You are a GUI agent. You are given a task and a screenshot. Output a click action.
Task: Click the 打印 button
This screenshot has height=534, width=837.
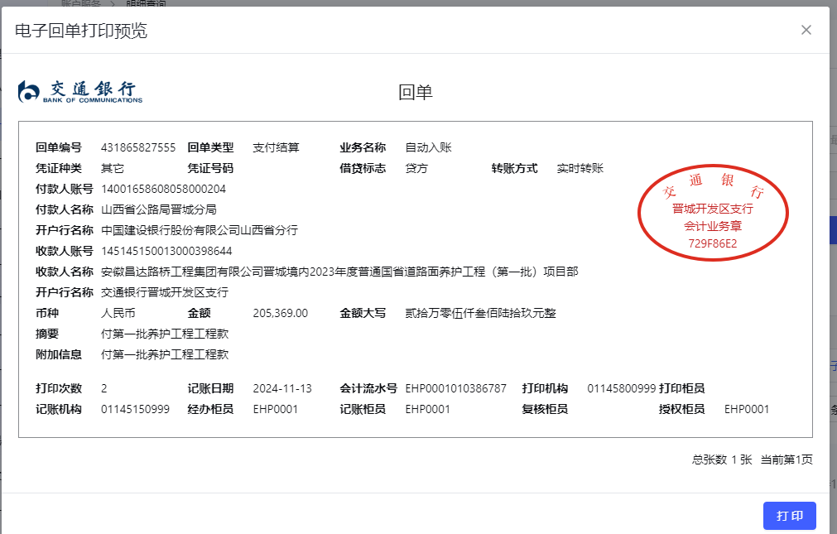coord(789,516)
